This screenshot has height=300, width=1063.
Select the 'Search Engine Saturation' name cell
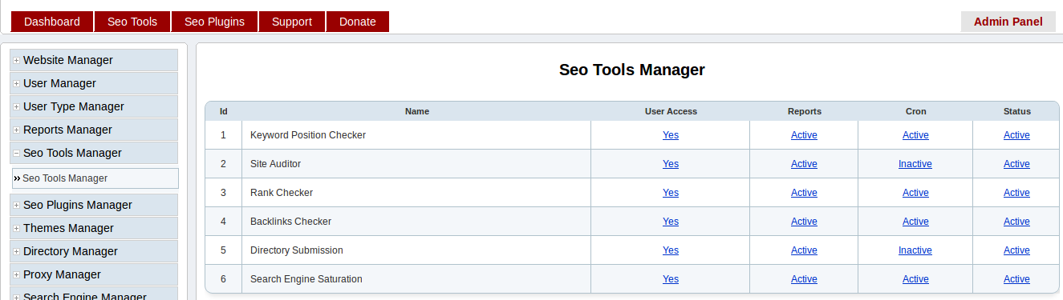pos(416,279)
